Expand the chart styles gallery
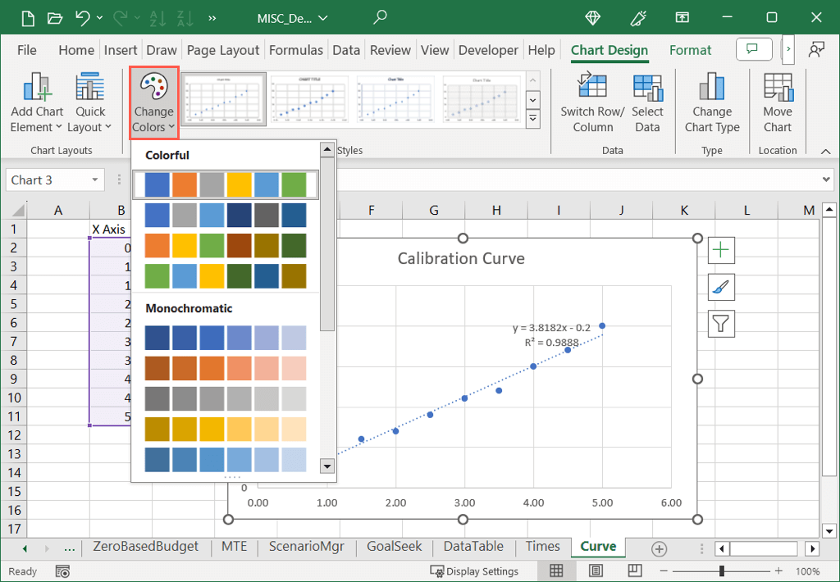The image size is (840, 582). [x=532, y=120]
